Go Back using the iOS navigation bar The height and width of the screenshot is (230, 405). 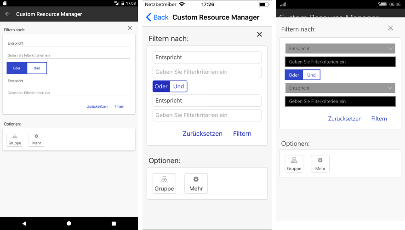157,17
